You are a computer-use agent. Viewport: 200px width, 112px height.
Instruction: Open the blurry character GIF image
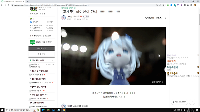(113, 56)
